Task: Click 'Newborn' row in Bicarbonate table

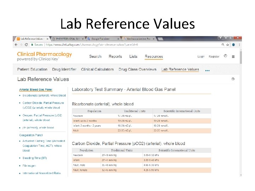Action: click(x=141, y=116)
